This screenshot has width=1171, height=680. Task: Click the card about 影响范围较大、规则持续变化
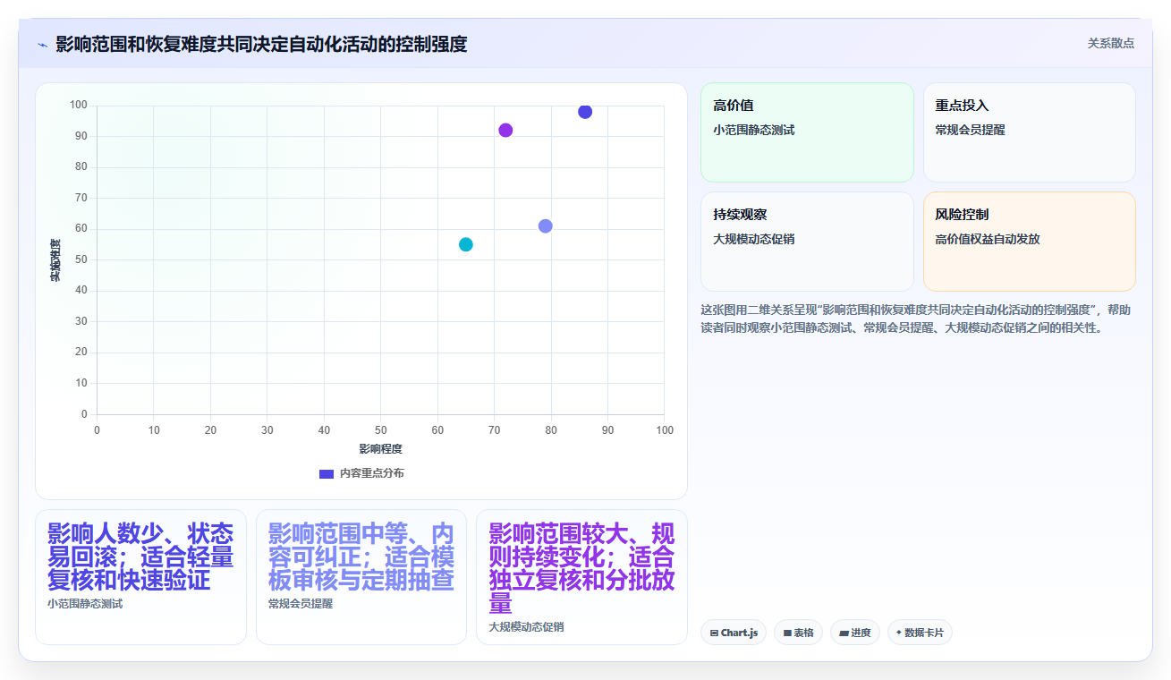click(581, 577)
